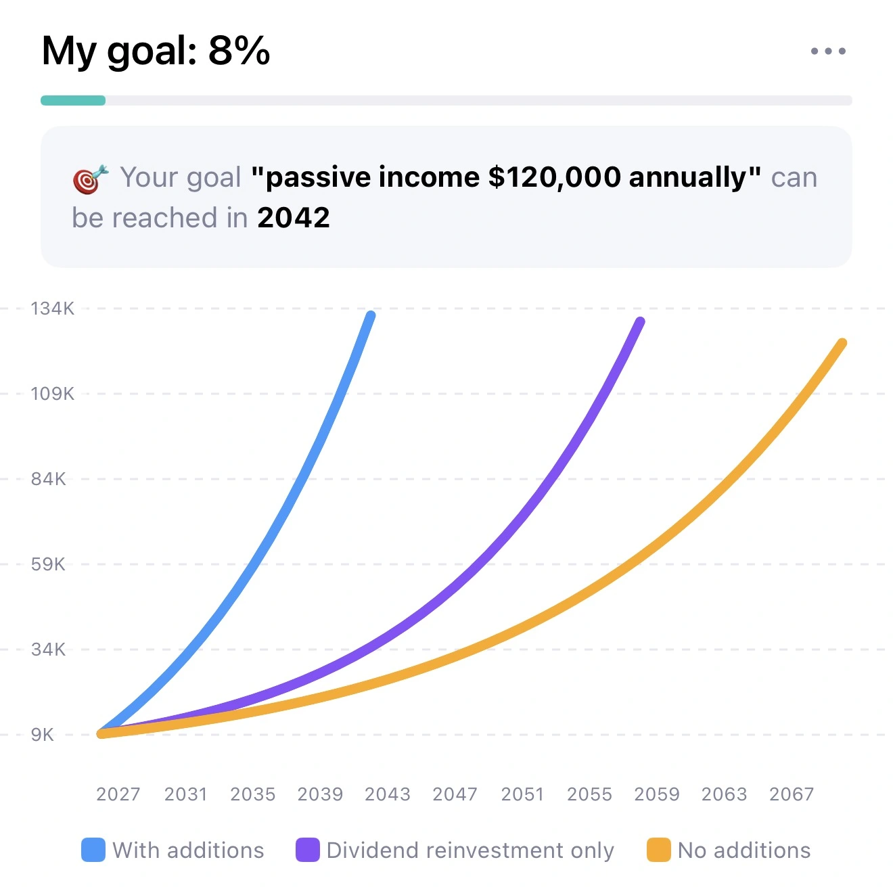Image resolution: width=893 pixels, height=887 pixels.
Task: Click the blue With additions legend swatch
Action: point(93,850)
